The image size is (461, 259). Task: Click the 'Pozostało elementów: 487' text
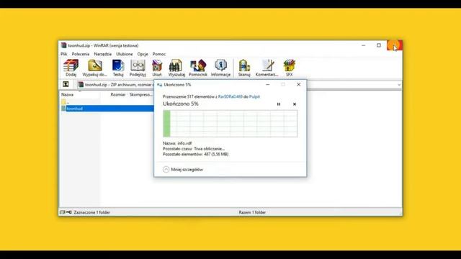coord(195,154)
